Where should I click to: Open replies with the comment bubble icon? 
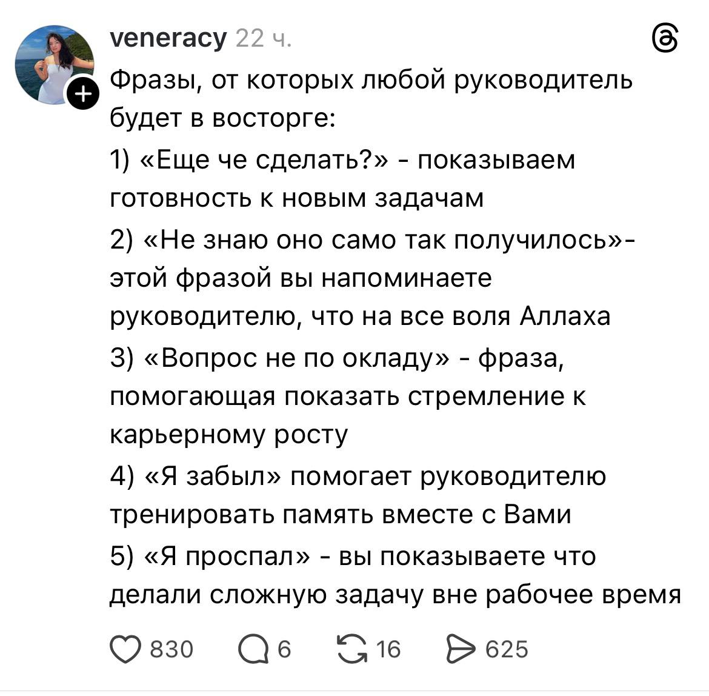pyautogui.click(x=253, y=649)
